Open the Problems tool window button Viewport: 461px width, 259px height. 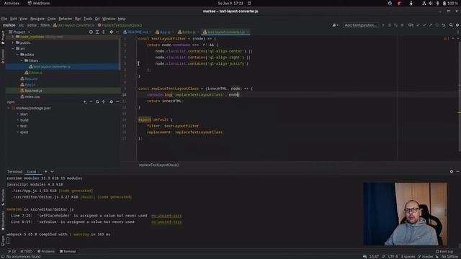pyautogui.click(x=46, y=252)
